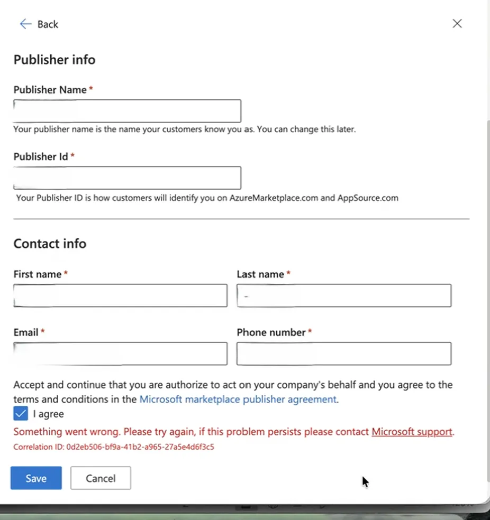Image resolution: width=490 pixels, height=520 pixels.
Task: Activate the Email input box
Action: [x=120, y=354]
